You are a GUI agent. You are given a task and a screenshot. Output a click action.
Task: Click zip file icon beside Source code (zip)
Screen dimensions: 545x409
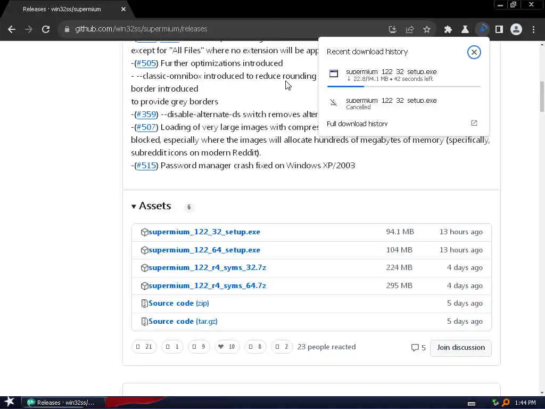[145, 304]
